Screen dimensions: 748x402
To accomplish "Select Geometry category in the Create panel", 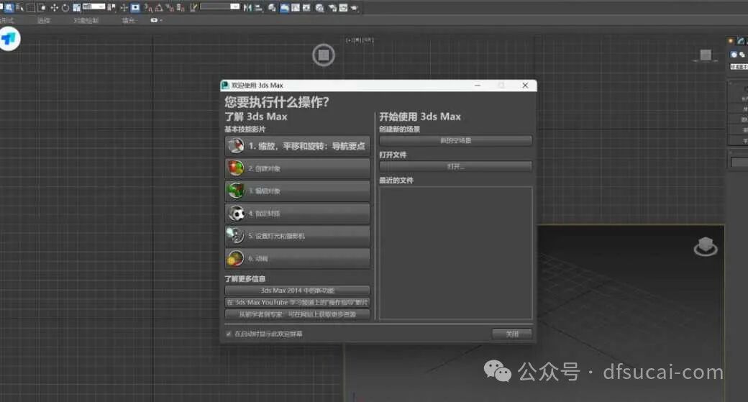I will click(734, 55).
